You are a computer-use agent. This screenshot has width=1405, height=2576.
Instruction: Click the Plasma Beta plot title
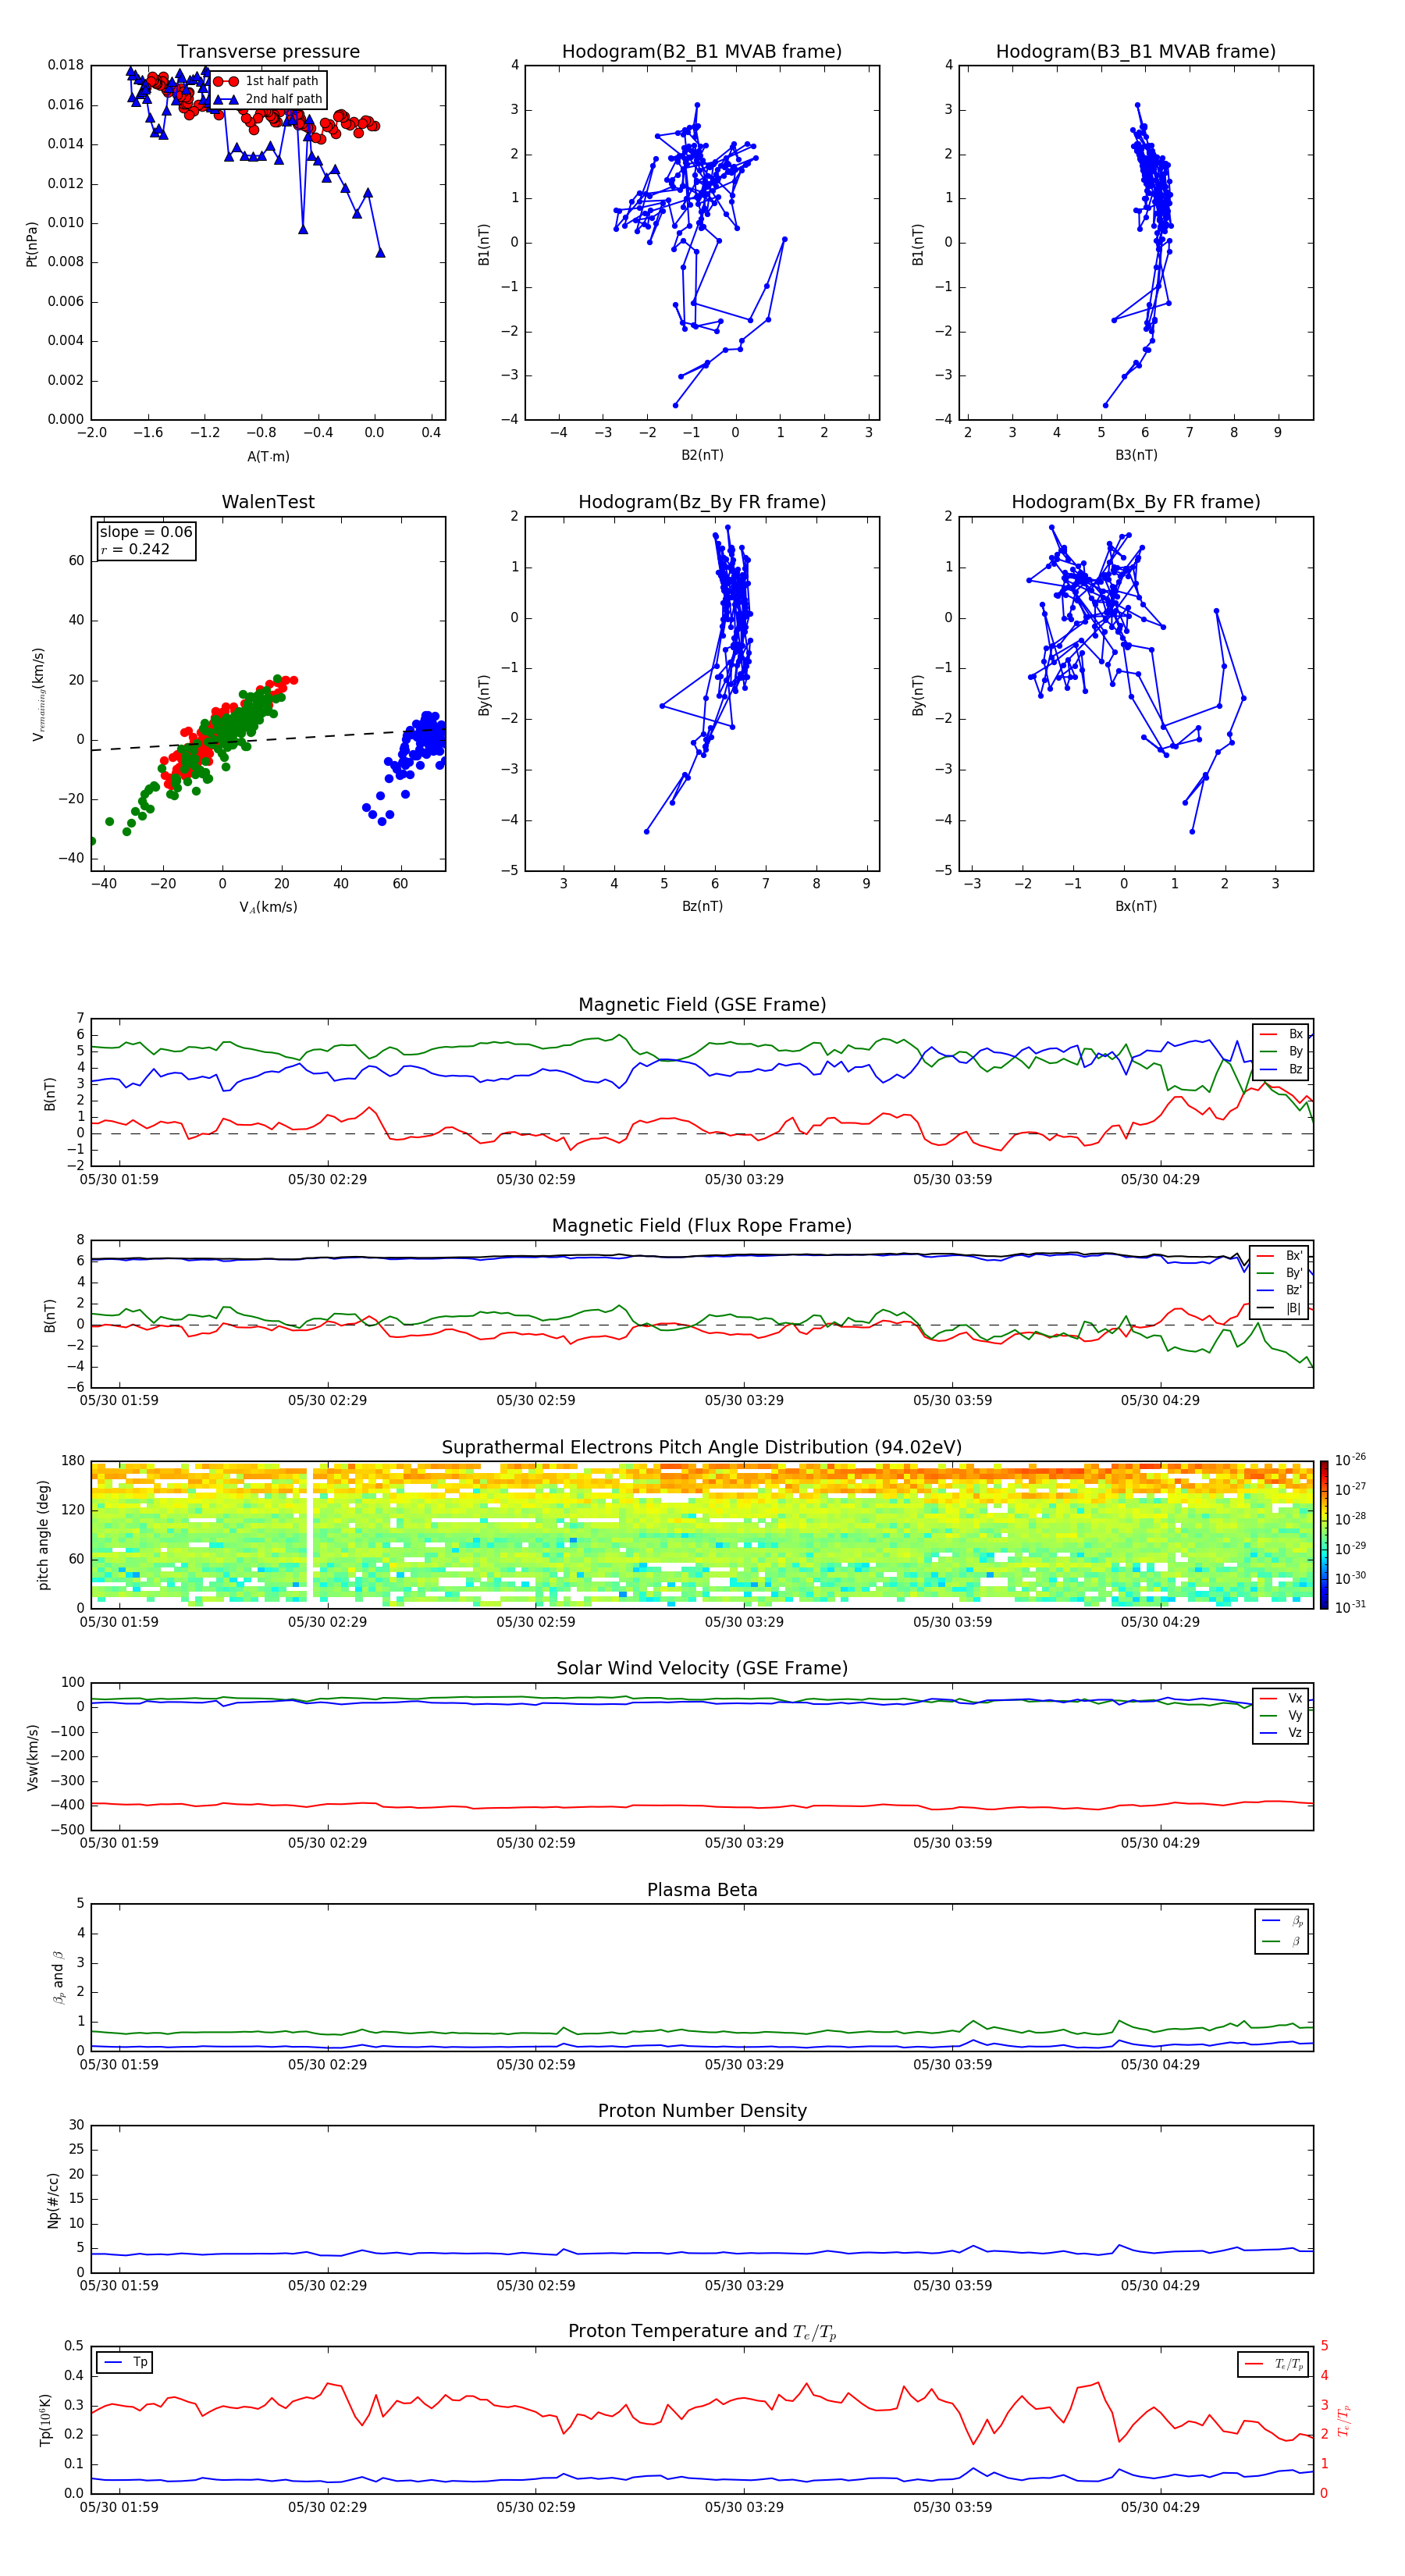click(702, 1890)
